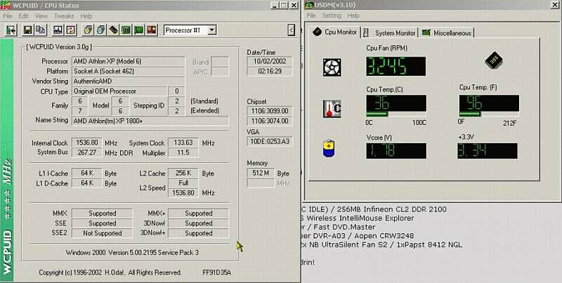562x283 pixels.
Task: Click the blue stacked pages toolbar icon
Action: pos(100,30)
